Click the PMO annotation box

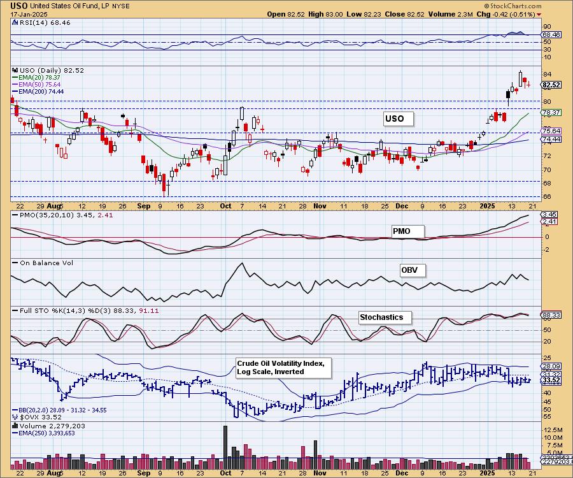click(408, 231)
